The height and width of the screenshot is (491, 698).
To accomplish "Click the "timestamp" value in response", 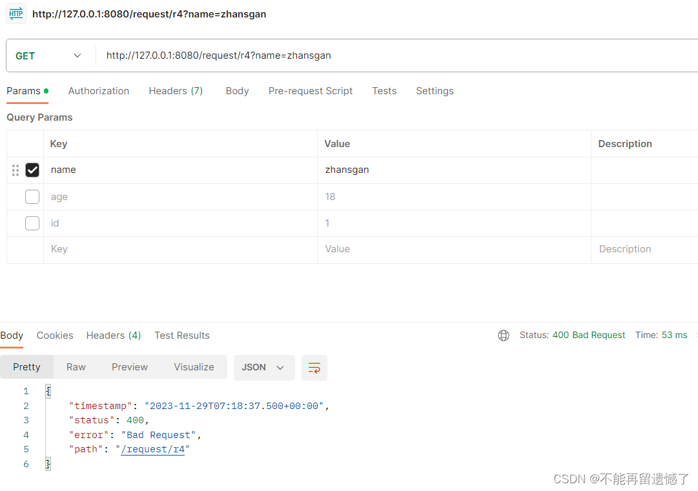I will point(234,406).
